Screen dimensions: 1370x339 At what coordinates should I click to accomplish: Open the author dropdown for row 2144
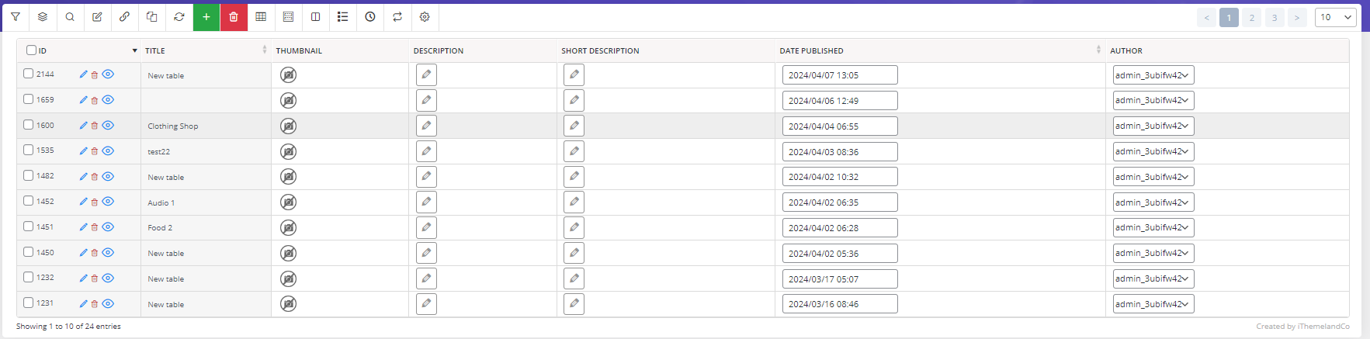[x=1153, y=75]
